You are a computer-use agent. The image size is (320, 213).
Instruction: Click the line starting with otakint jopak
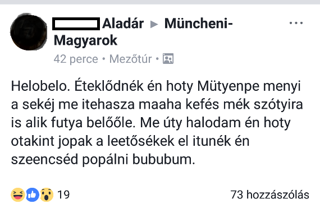tap(130, 141)
